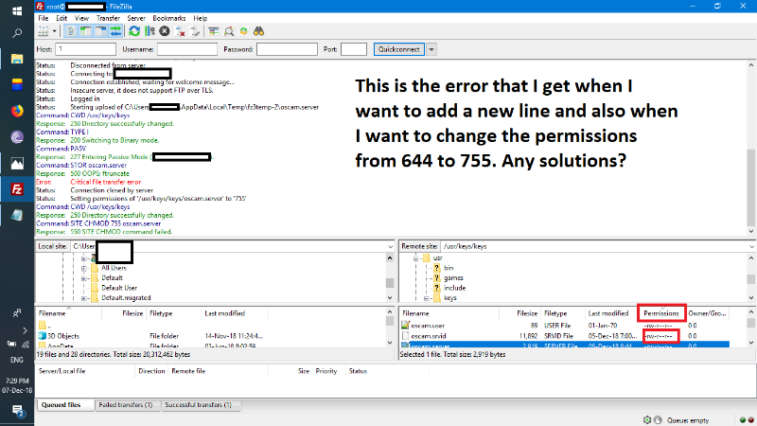Open the View menu

(x=81, y=18)
